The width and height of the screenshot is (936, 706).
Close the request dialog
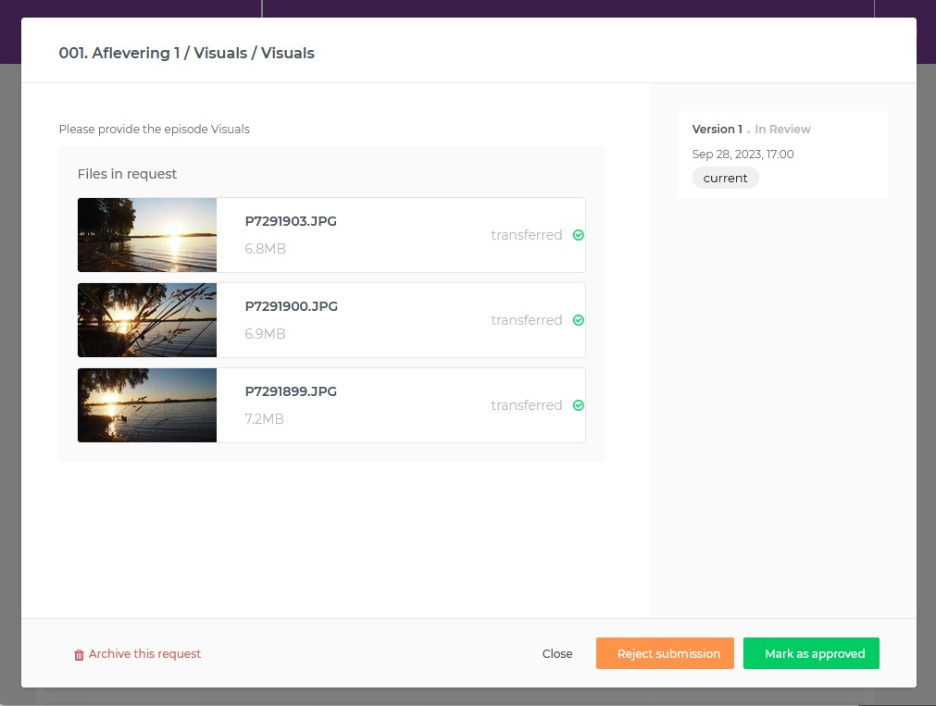click(557, 653)
